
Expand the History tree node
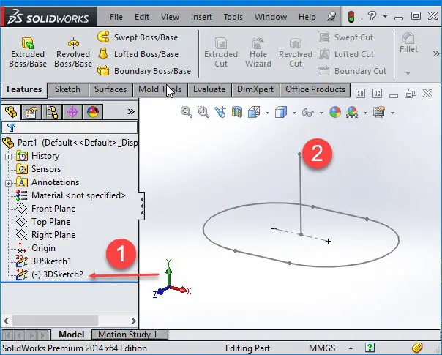tap(9, 157)
